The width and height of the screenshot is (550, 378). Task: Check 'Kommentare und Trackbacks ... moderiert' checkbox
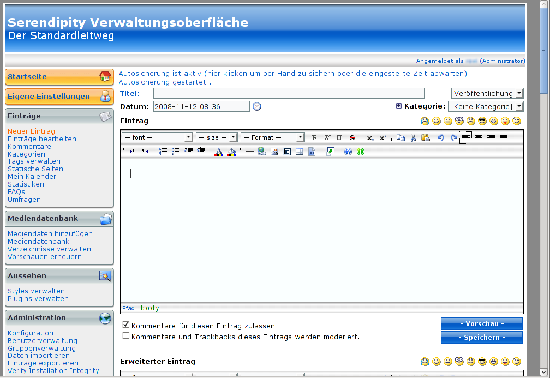(126, 335)
